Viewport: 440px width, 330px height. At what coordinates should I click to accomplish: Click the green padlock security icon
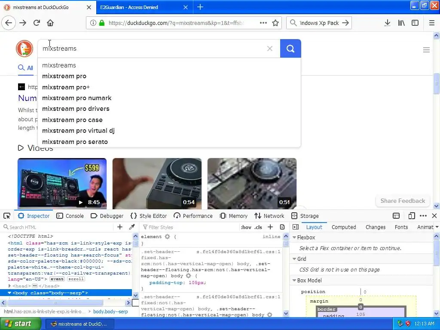[x=102, y=23]
